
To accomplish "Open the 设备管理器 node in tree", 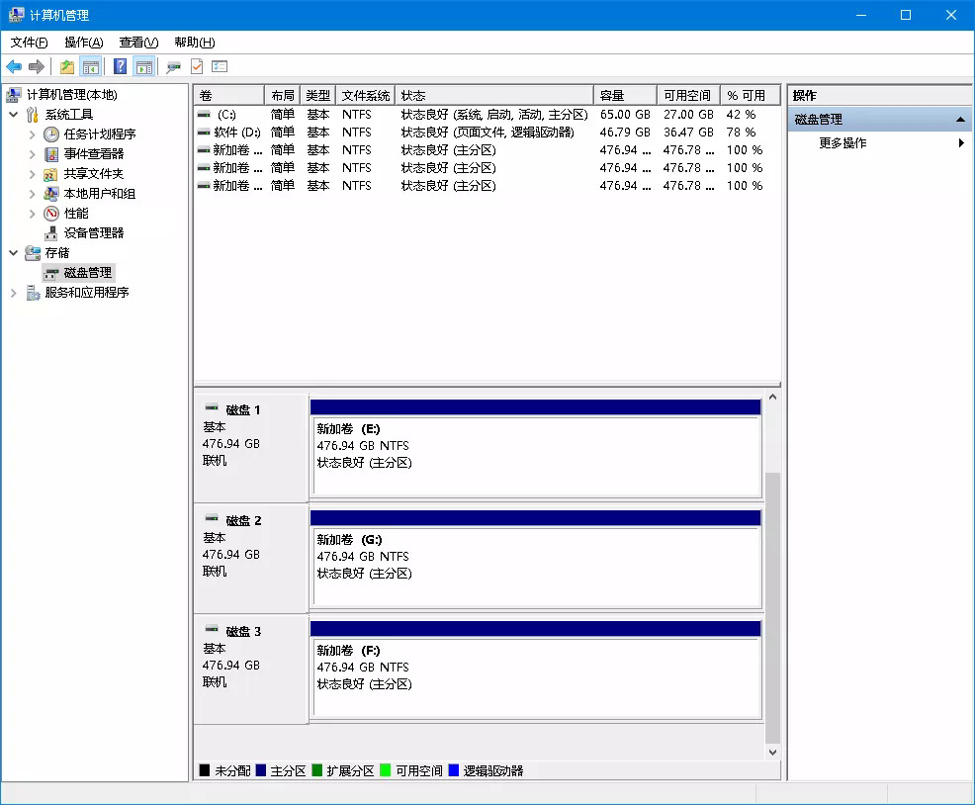I will click(x=94, y=232).
